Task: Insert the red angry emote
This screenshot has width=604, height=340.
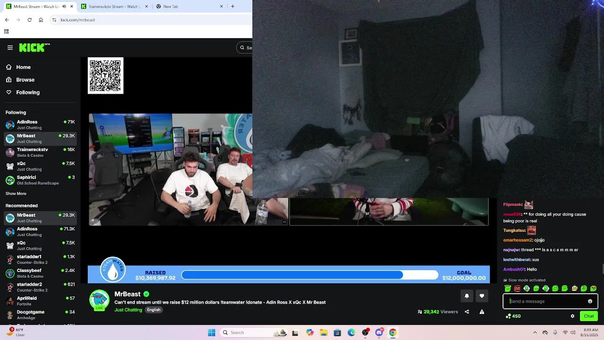Action: pyautogui.click(x=517, y=289)
